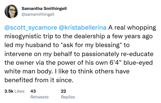Image resolution: width=161 pixels, height=103 pixels.
Task: Show the 22 replies count
Action: pos(63,91)
